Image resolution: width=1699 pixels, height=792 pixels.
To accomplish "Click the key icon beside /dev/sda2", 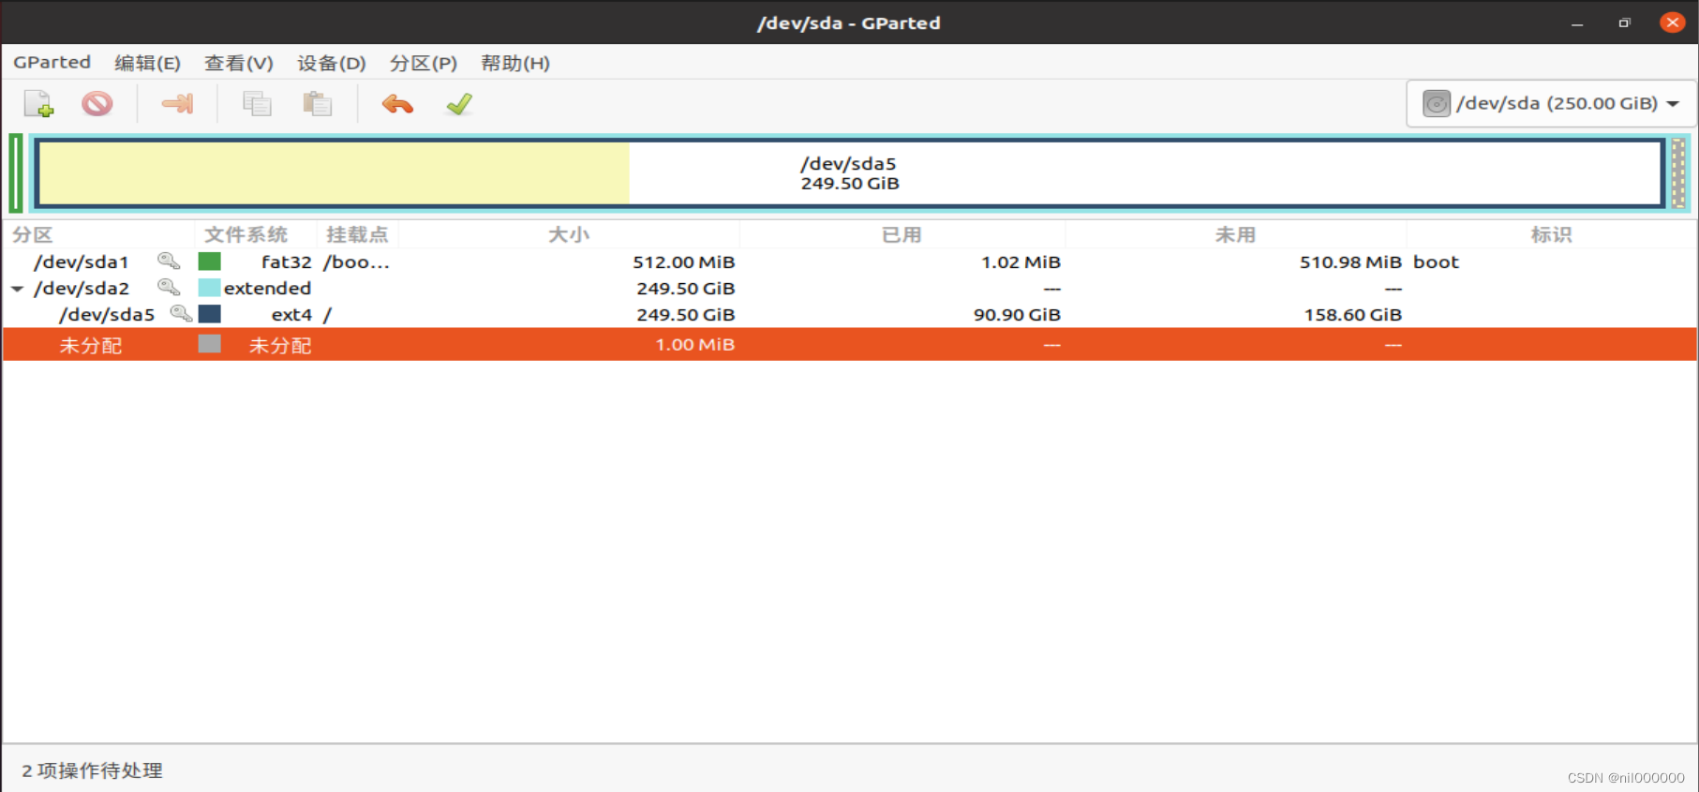I will pyautogui.click(x=169, y=288).
